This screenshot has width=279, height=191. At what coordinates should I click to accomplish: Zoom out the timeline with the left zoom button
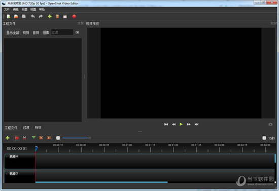[x=58, y=138]
